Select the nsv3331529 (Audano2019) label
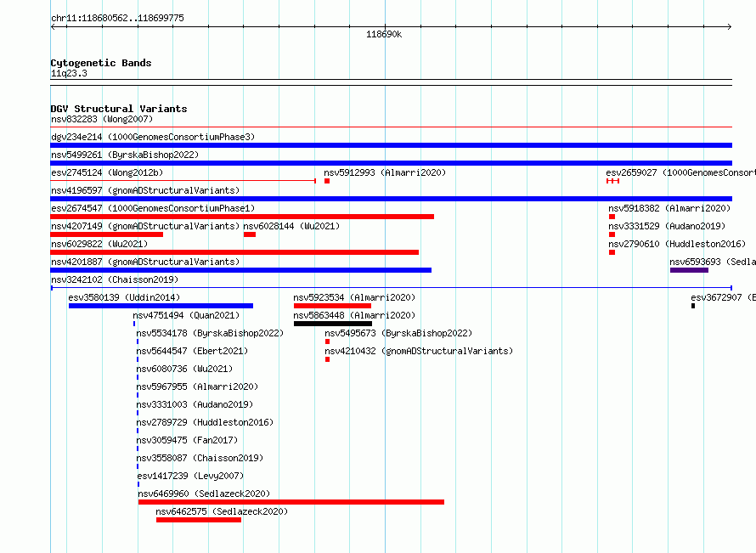The width and height of the screenshot is (756, 553). (667, 226)
